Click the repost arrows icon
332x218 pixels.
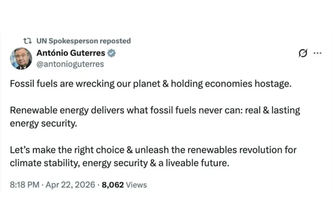28,41
